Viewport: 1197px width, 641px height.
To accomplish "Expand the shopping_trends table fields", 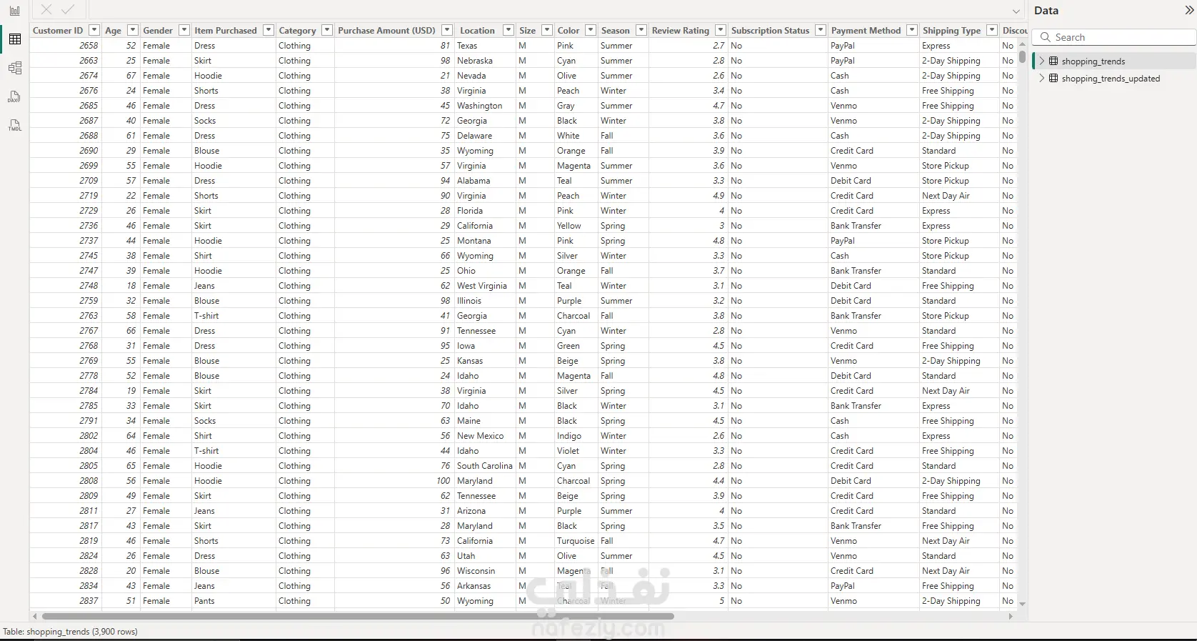I will click(x=1042, y=61).
